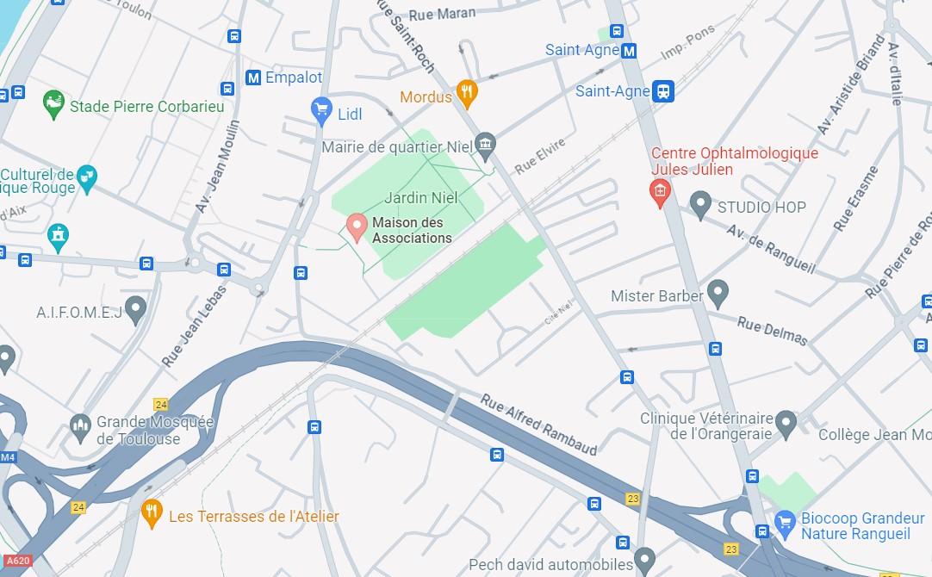Select the Maison des Associations red pin

(357, 228)
